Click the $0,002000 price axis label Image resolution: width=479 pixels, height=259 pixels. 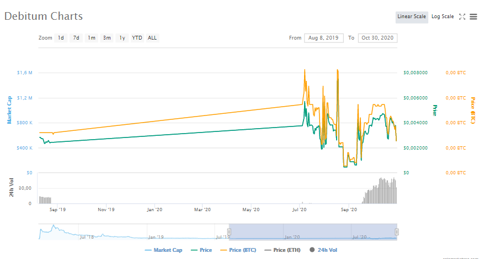tap(416, 148)
